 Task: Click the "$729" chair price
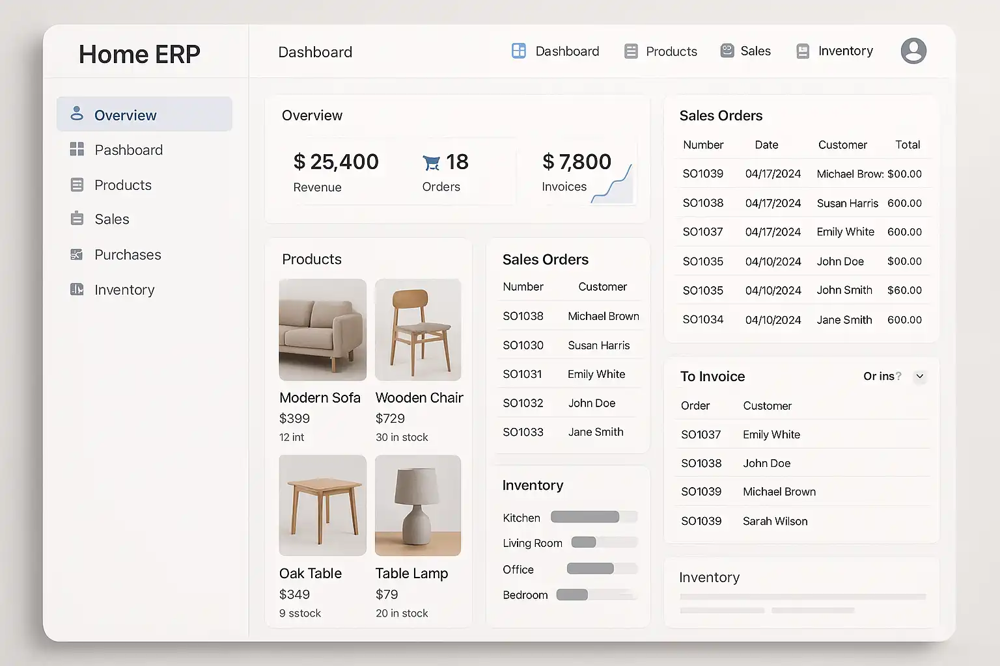coord(390,418)
